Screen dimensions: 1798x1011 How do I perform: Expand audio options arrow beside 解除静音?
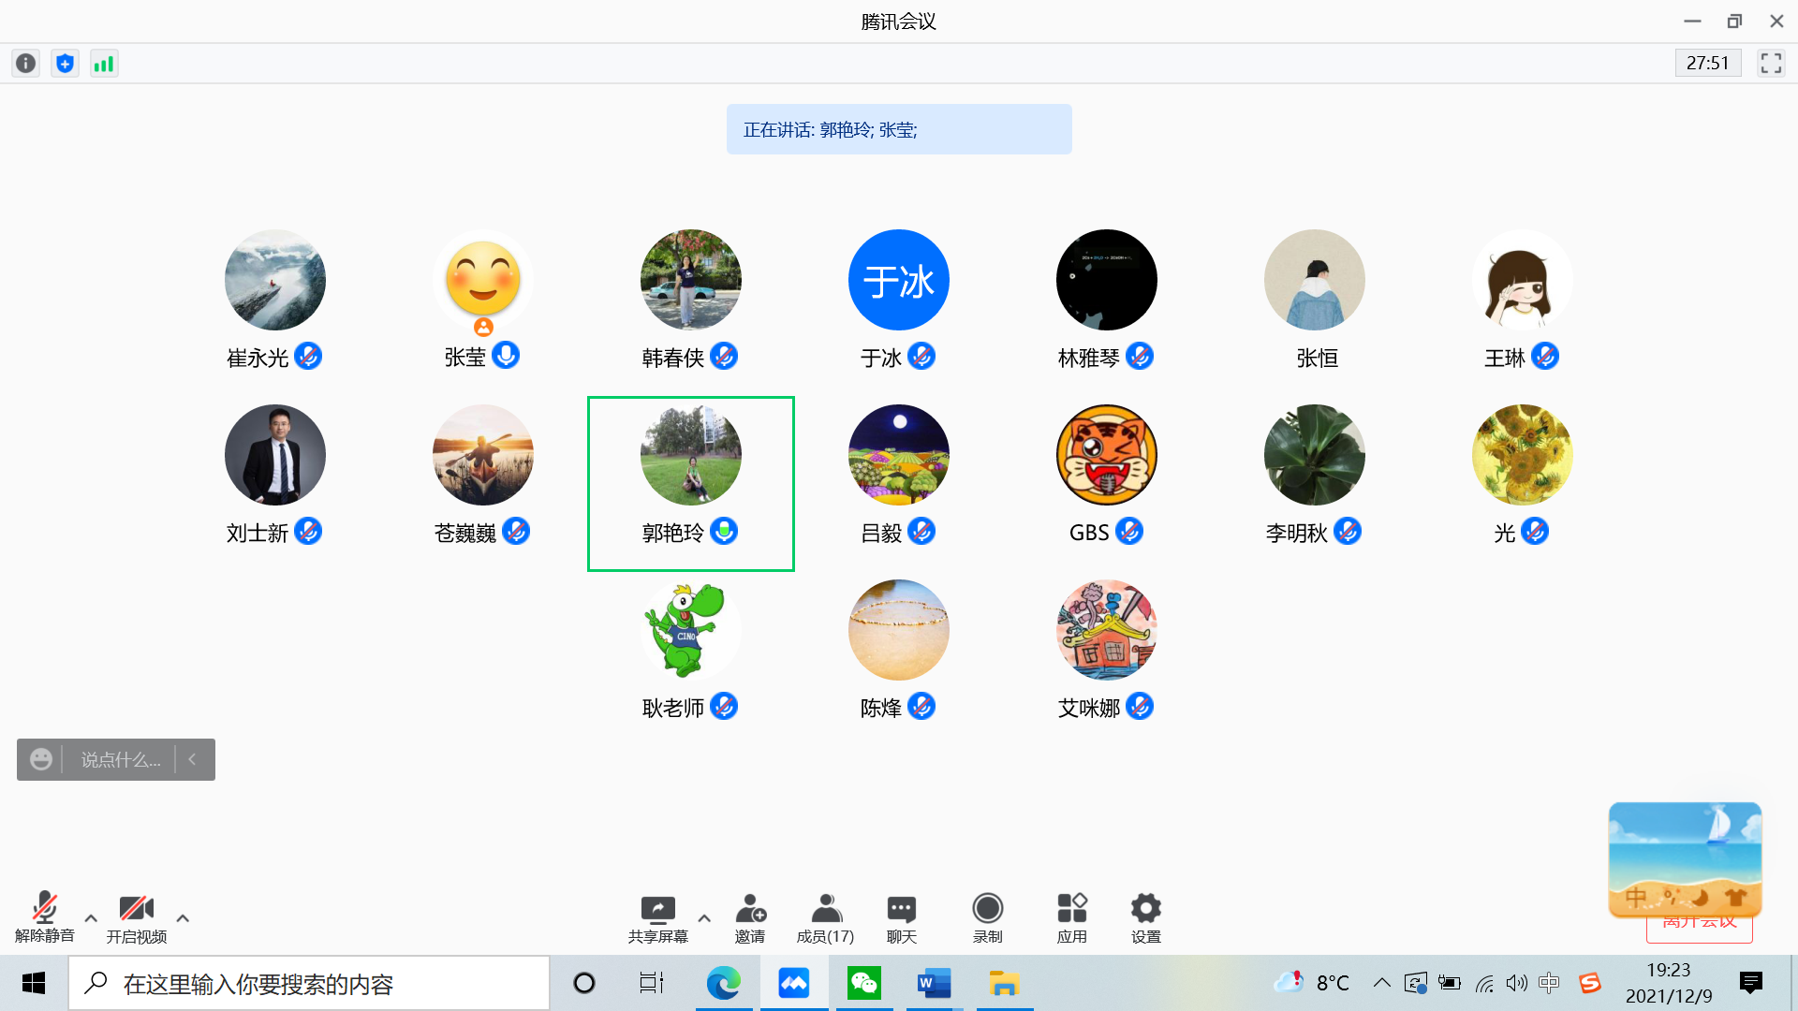(x=91, y=918)
